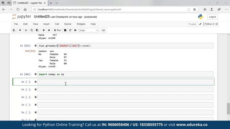Insert cell below with plus icon
Viewport: 230px width, 129px height.
pyautogui.click(x=20, y=30)
